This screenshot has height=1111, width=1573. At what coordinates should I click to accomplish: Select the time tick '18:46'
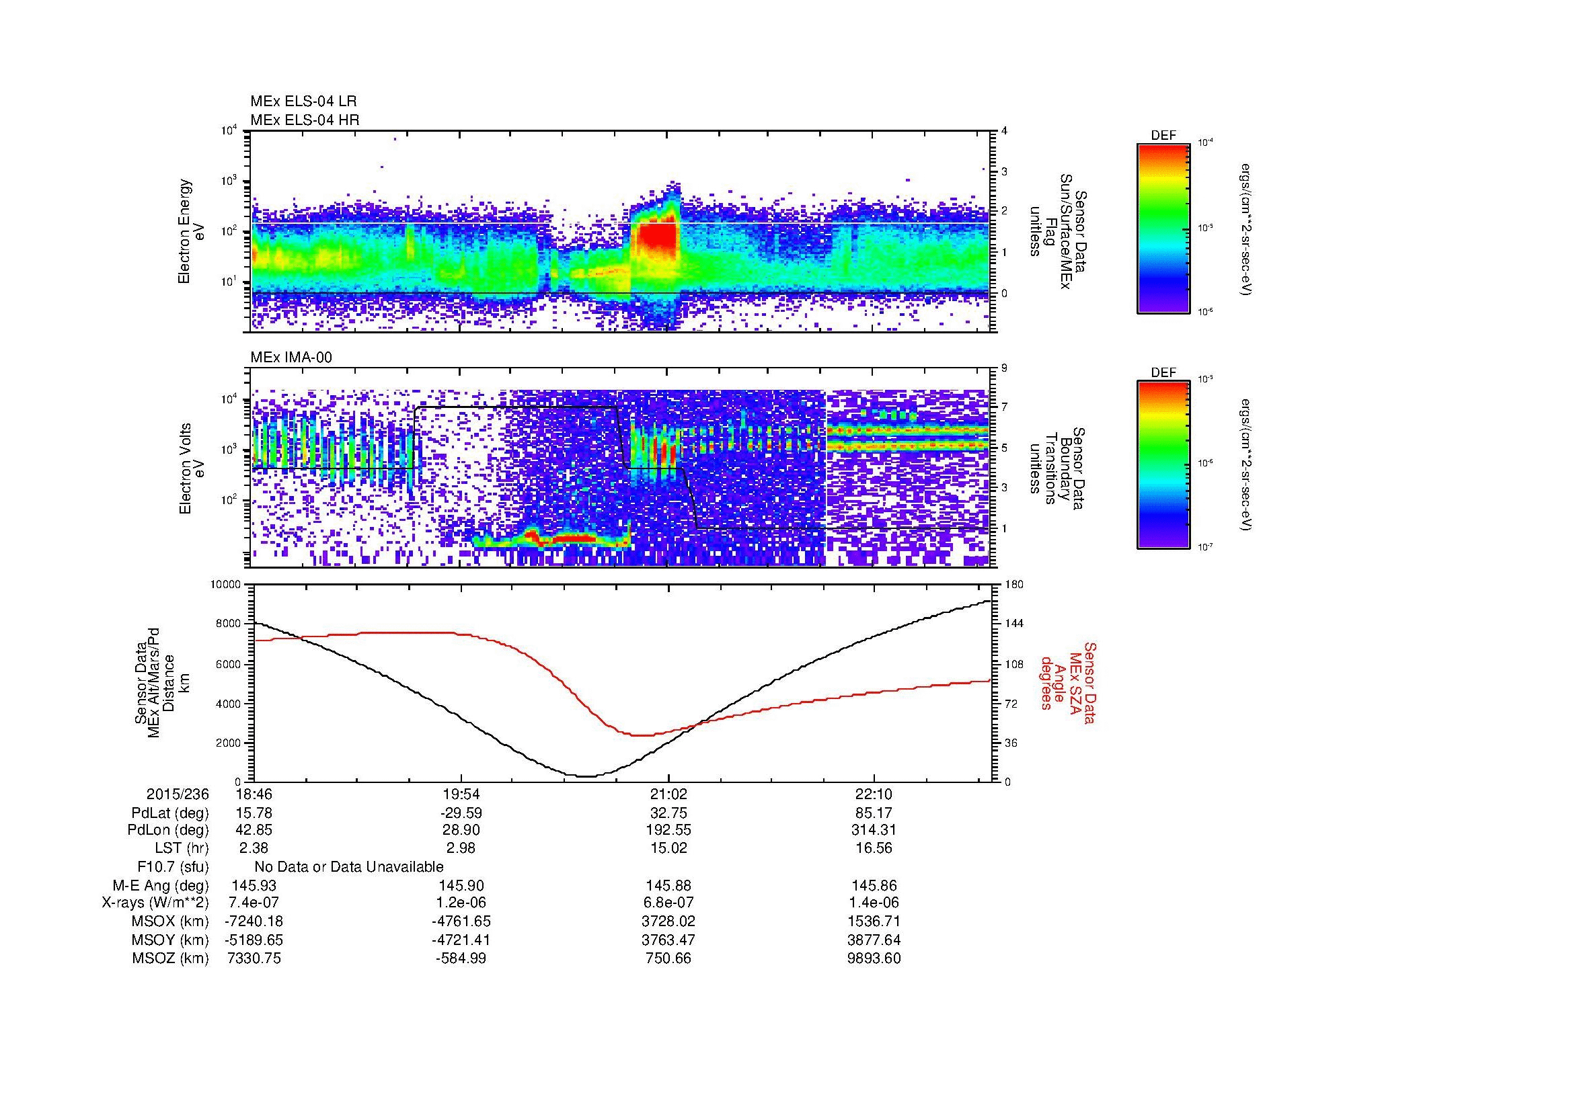point(254,794)
